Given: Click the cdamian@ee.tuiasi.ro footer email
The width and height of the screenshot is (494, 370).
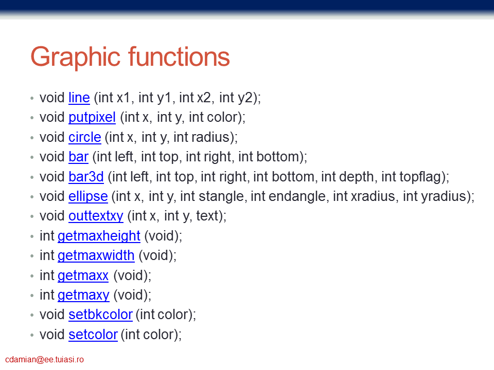Looking at the screenshot, I should coord(44,360).
